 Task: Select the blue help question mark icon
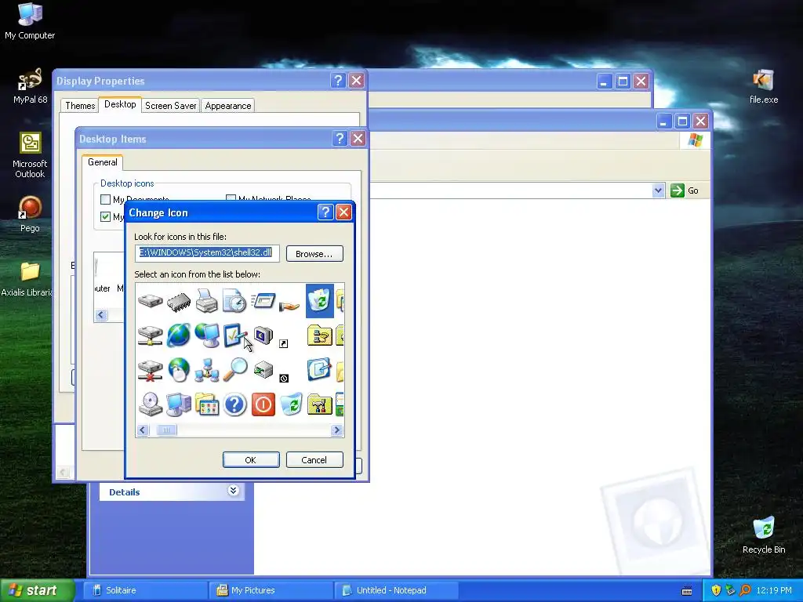[235, 404]
